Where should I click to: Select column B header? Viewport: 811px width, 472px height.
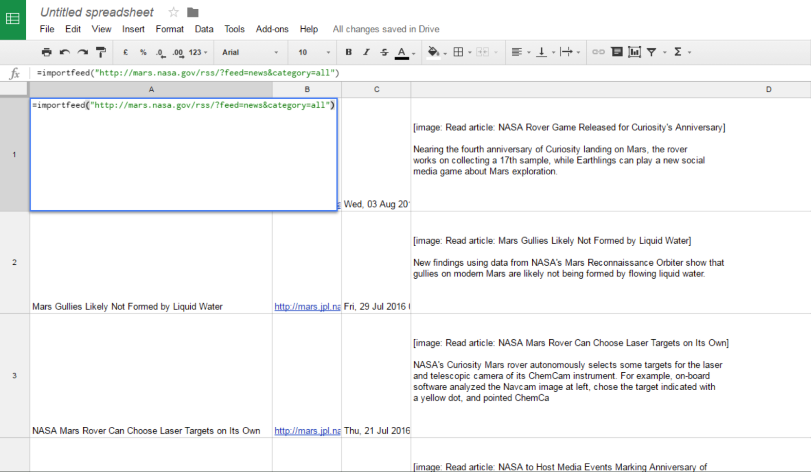coord(307,90)
